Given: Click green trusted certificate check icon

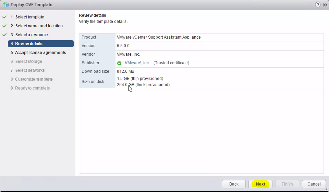Looking at the screenshot, I should pyautogui.click(x=119, y=63).
